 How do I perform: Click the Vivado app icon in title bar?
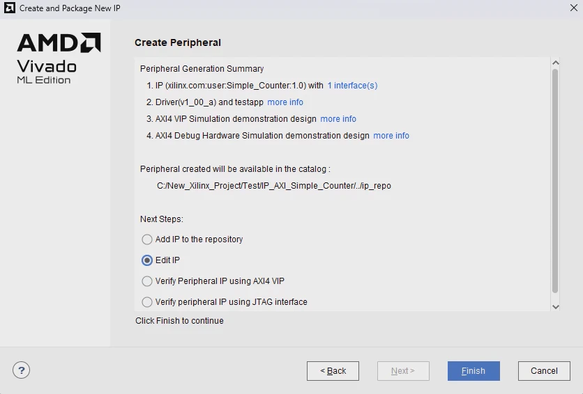(10, 8)
